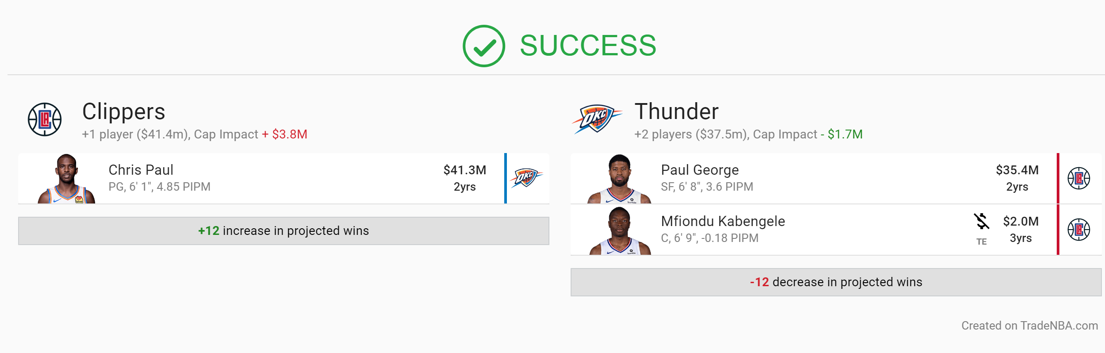Viewport: 1105px width, 353px height.
Task: Click the TE label under dollar icon
Action: coord(981,242)
